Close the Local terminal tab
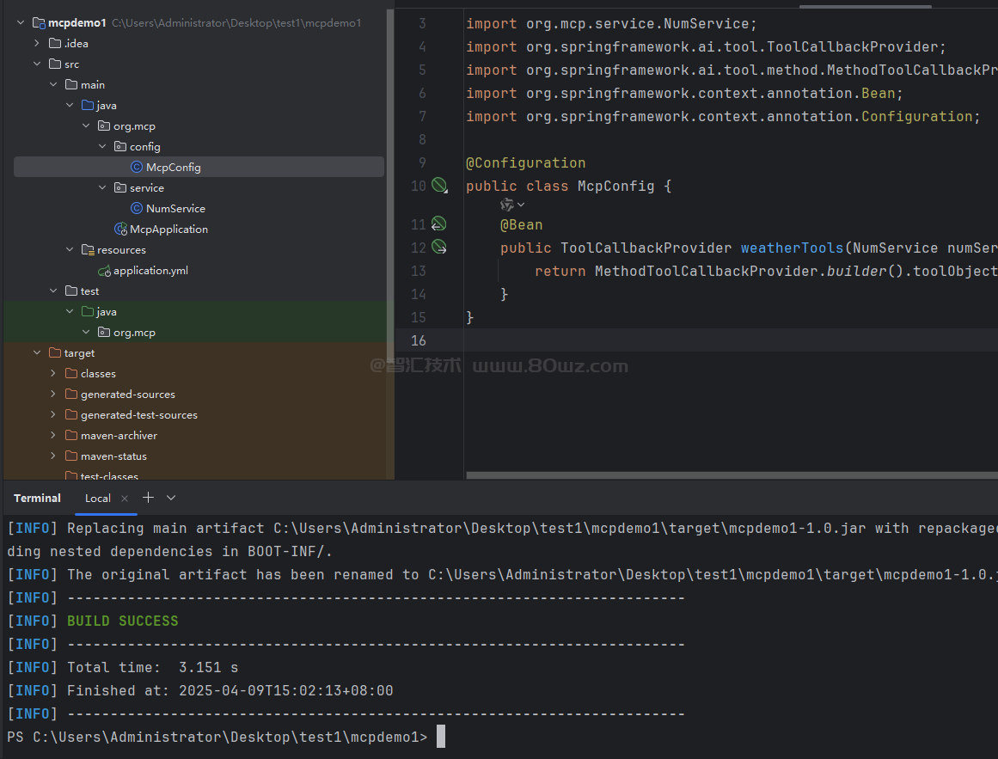 [x=125, y=499]
